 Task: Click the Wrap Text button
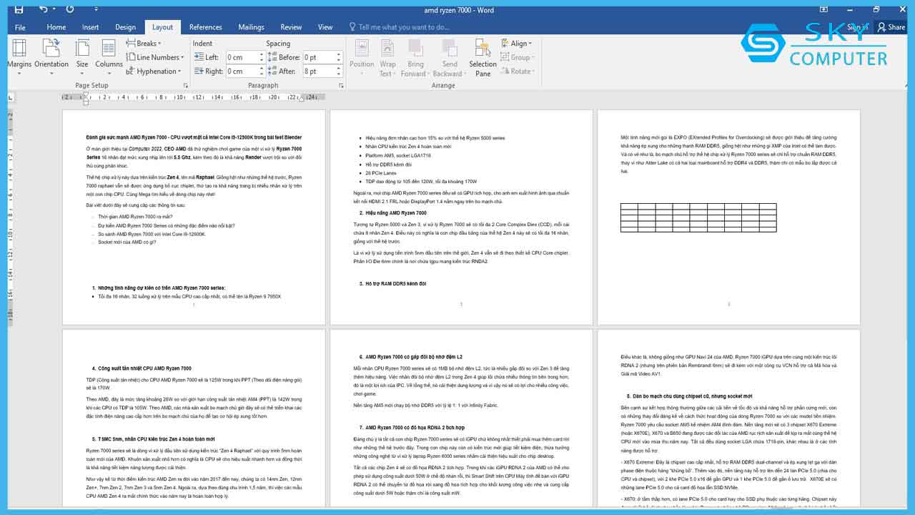coord(387,57)
